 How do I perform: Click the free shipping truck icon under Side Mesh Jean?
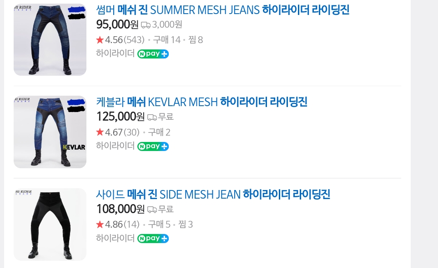tap(152, 210)
